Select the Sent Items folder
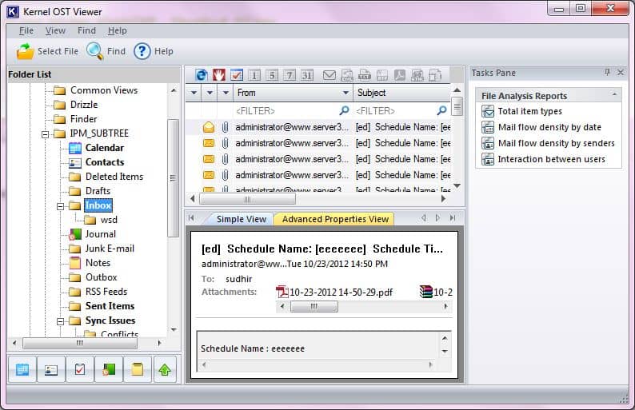 click(x=102, y=306)
